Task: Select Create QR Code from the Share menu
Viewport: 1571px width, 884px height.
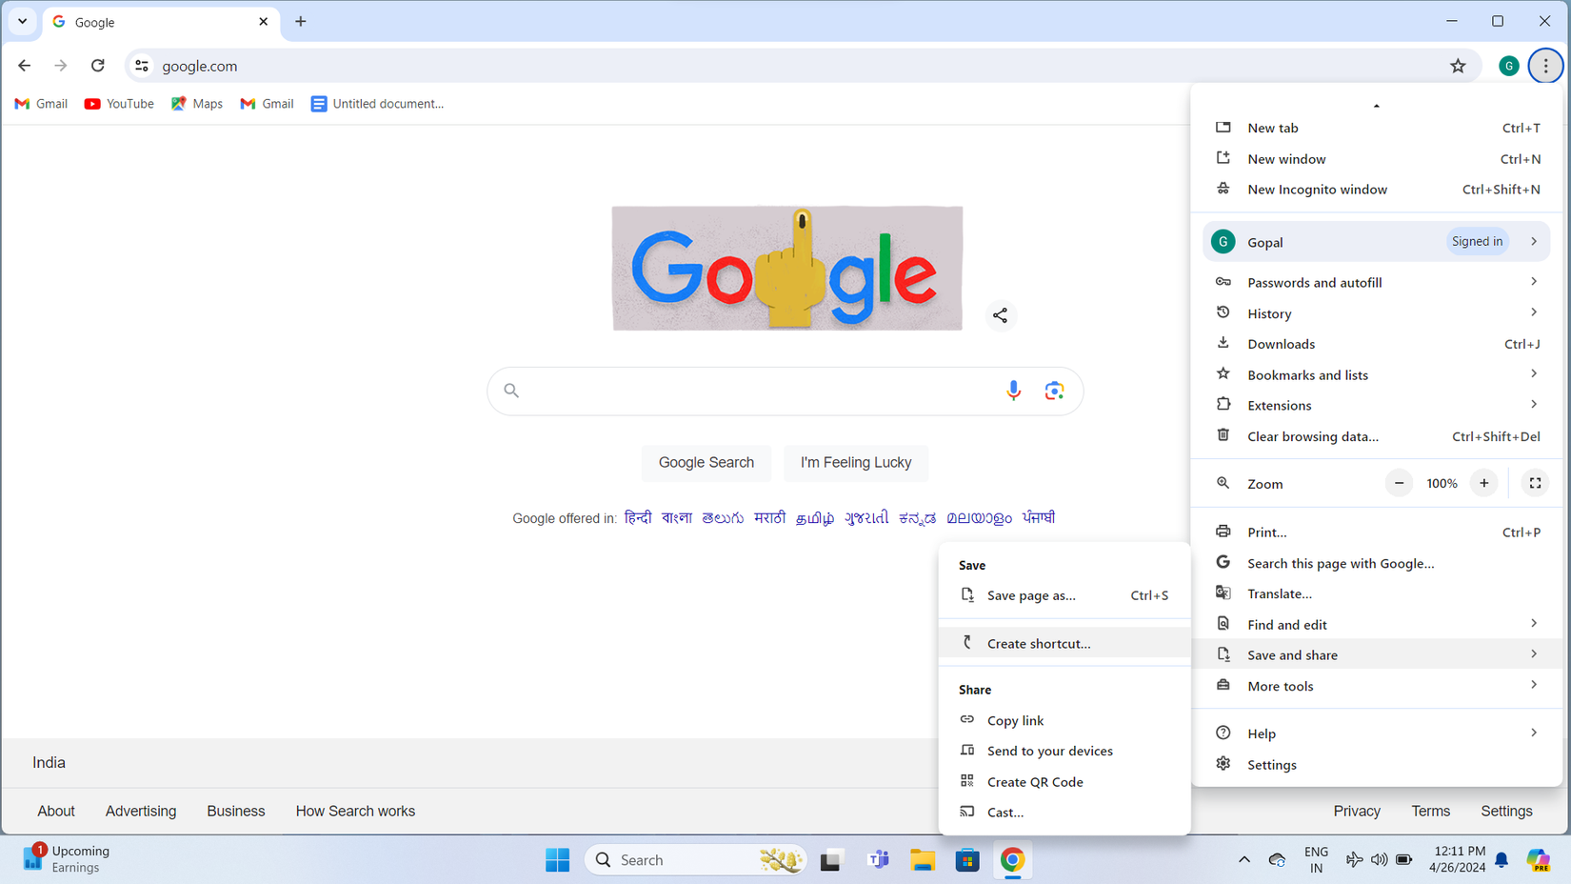Action: [x=1035, y=781]
